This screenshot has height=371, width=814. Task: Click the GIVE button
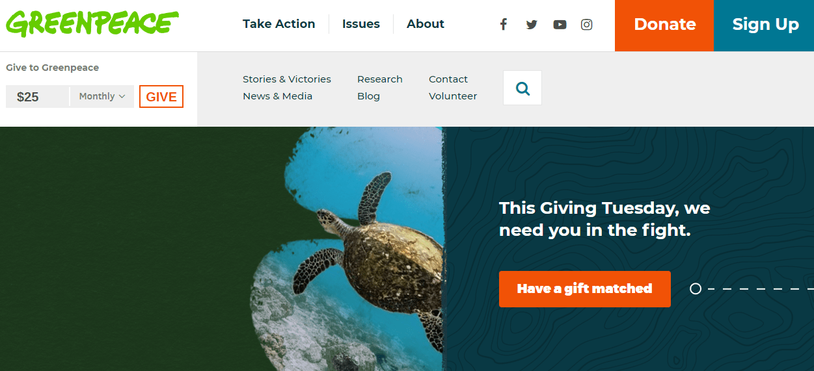point(161,97)
